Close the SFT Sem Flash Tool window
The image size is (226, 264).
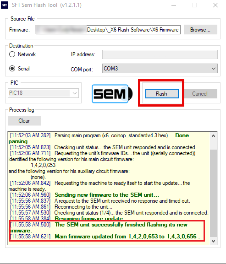[215, 5]
